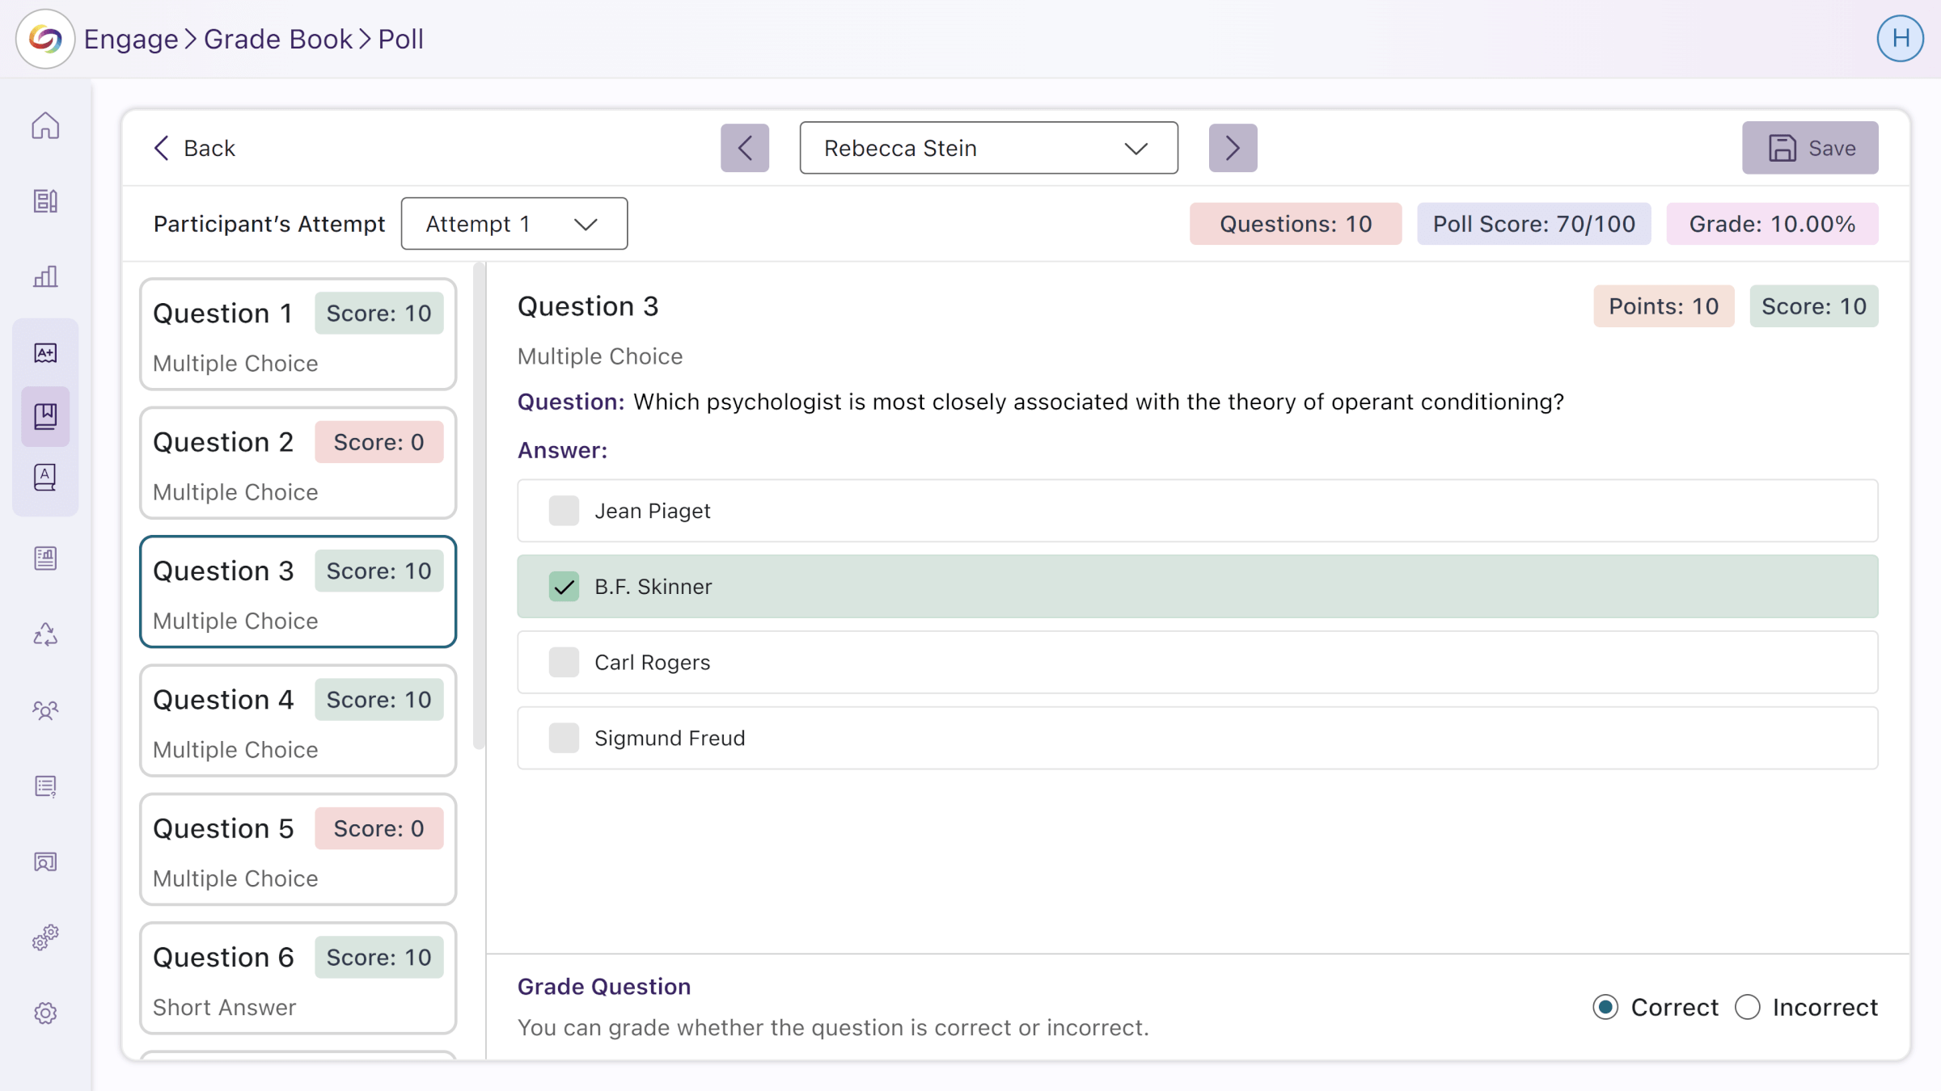1941x1091 pixels.
Task: Click the Grade Question heading
Action: point(604,987)
